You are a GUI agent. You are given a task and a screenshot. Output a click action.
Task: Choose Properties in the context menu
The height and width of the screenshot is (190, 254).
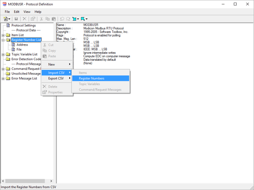coord(57,92)
